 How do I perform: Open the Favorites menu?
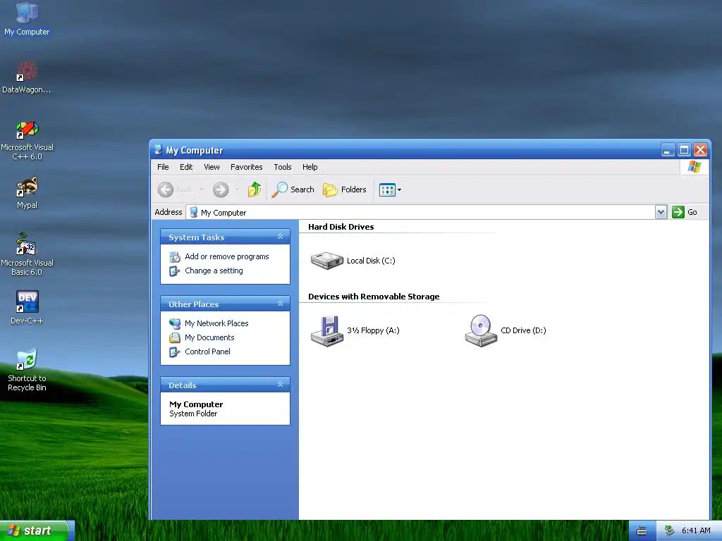pyautogui.click(x=246, y=167)
